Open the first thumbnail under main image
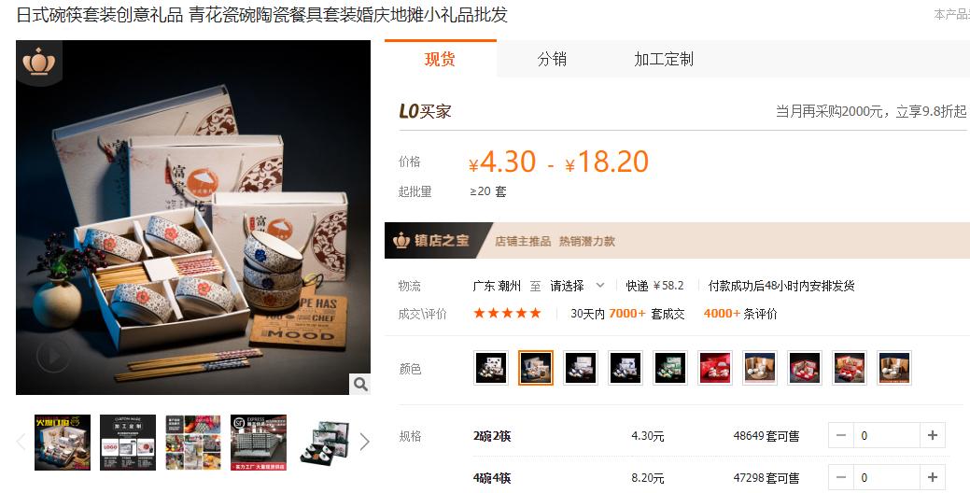970x493 pixels. 63,443
